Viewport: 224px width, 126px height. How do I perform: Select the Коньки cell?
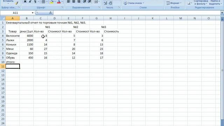point(13,44)
